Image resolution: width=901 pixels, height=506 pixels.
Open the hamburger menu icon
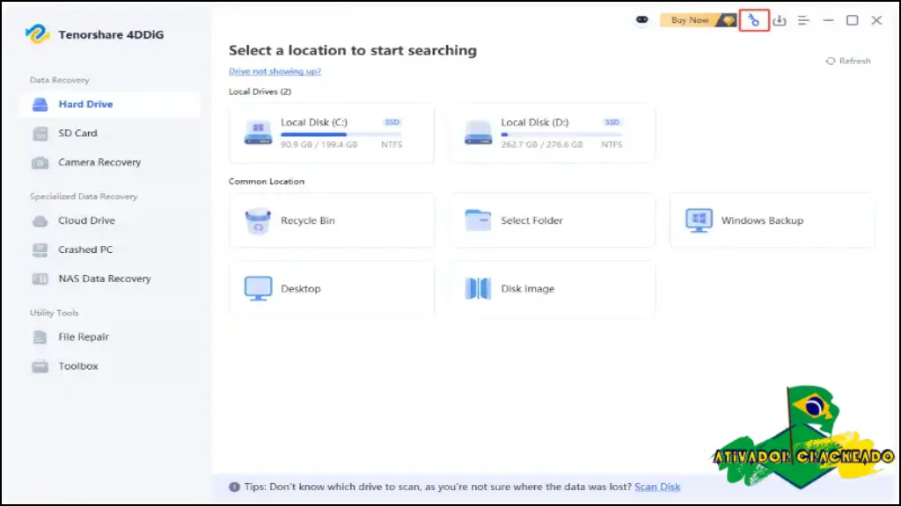tap(803, 21)
